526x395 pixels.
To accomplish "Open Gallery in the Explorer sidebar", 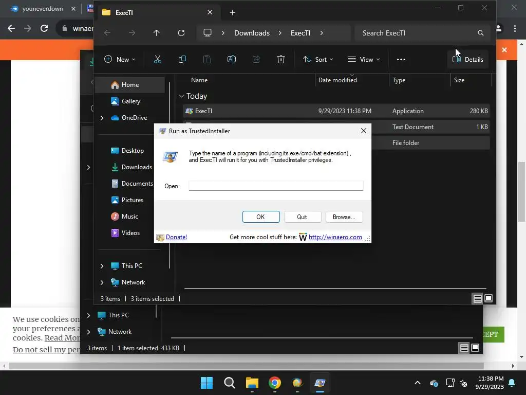I will point(130,101).
